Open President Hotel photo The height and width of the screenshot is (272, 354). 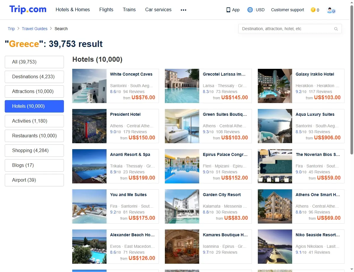coord(89,126)
